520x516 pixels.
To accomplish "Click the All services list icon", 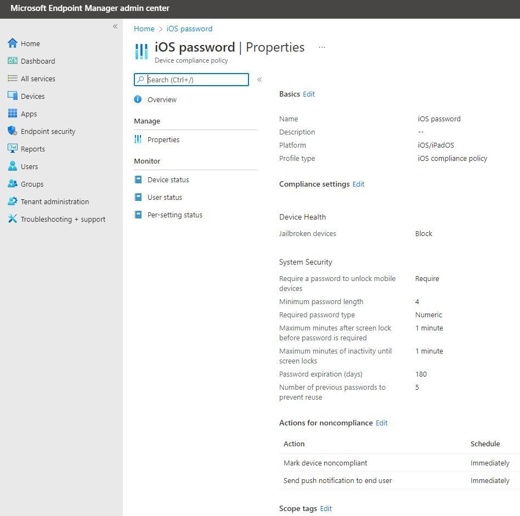I will click(13, 78).
